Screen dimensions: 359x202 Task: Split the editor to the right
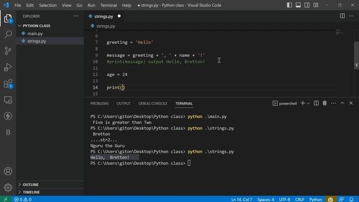(x=342, y=16)
